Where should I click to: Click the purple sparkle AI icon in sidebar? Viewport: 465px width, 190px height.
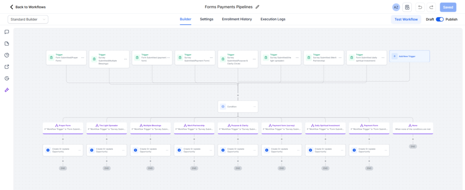[7, 90]
